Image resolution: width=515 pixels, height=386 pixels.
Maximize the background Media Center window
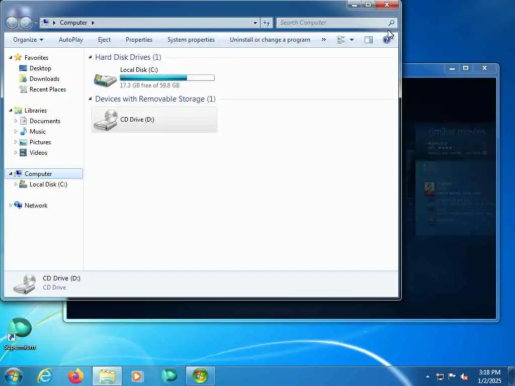[x=466, y=68]
